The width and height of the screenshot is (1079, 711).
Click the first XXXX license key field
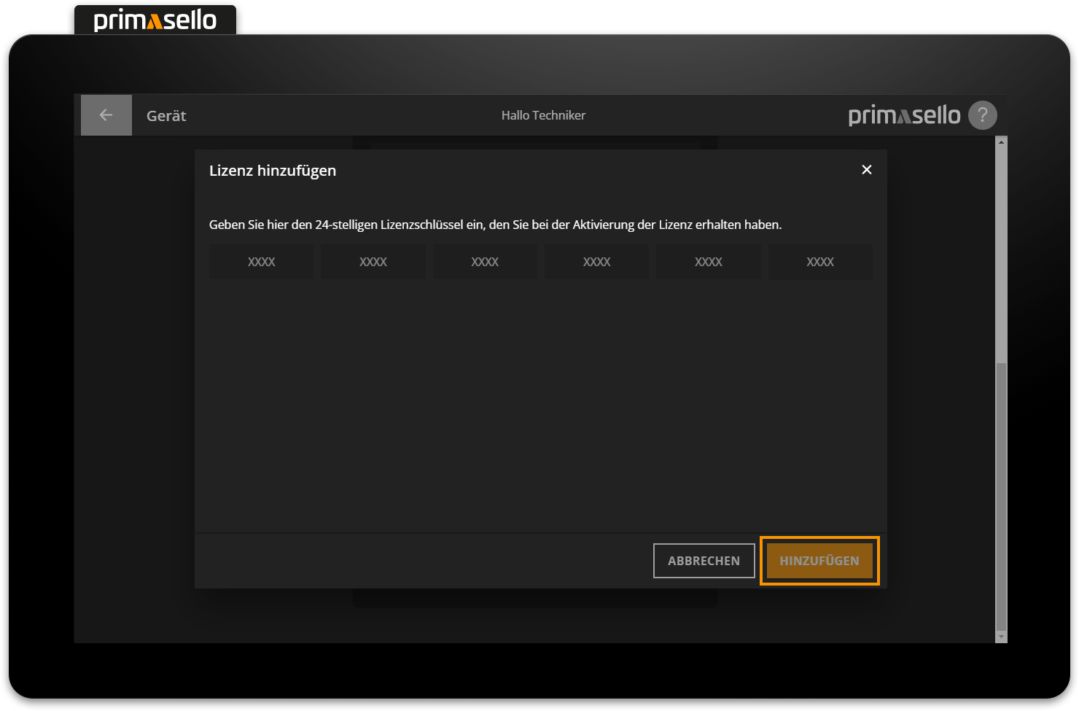click(x=261, y=261)
